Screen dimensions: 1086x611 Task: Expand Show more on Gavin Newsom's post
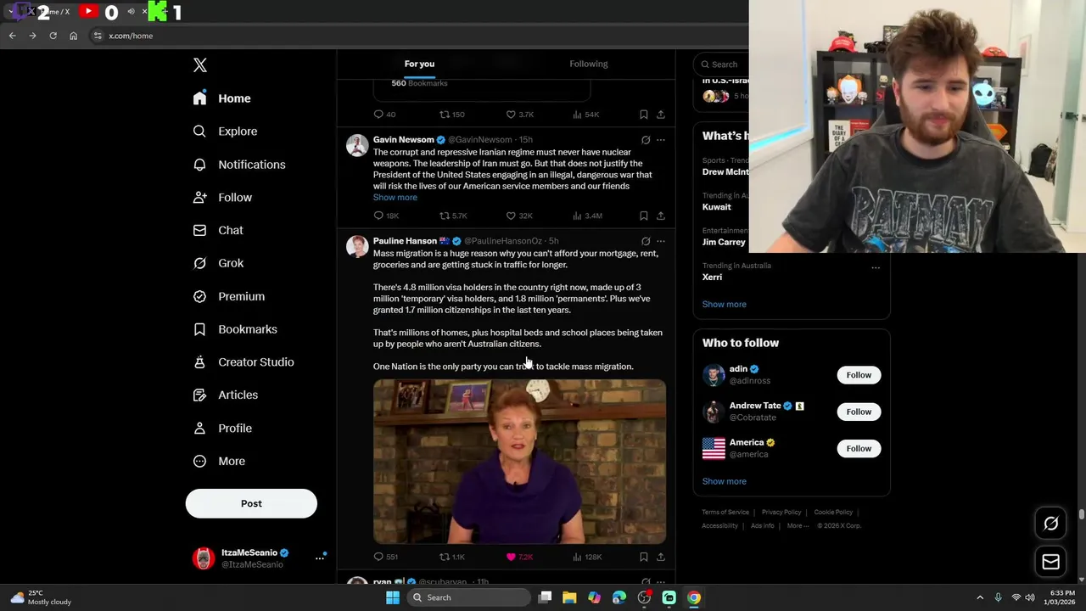pyautogui.click(x=395, y=197)
